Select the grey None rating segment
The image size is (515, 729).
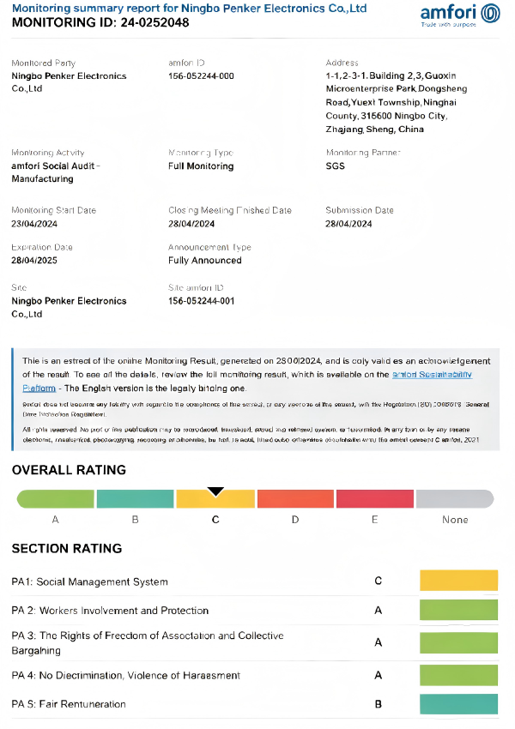pyautogui.click(x=455, y=499)
